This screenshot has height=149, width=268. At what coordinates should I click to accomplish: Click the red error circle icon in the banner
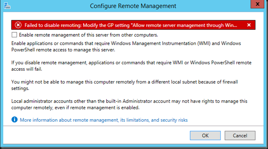pyautogui.click(x=18, y=25)
